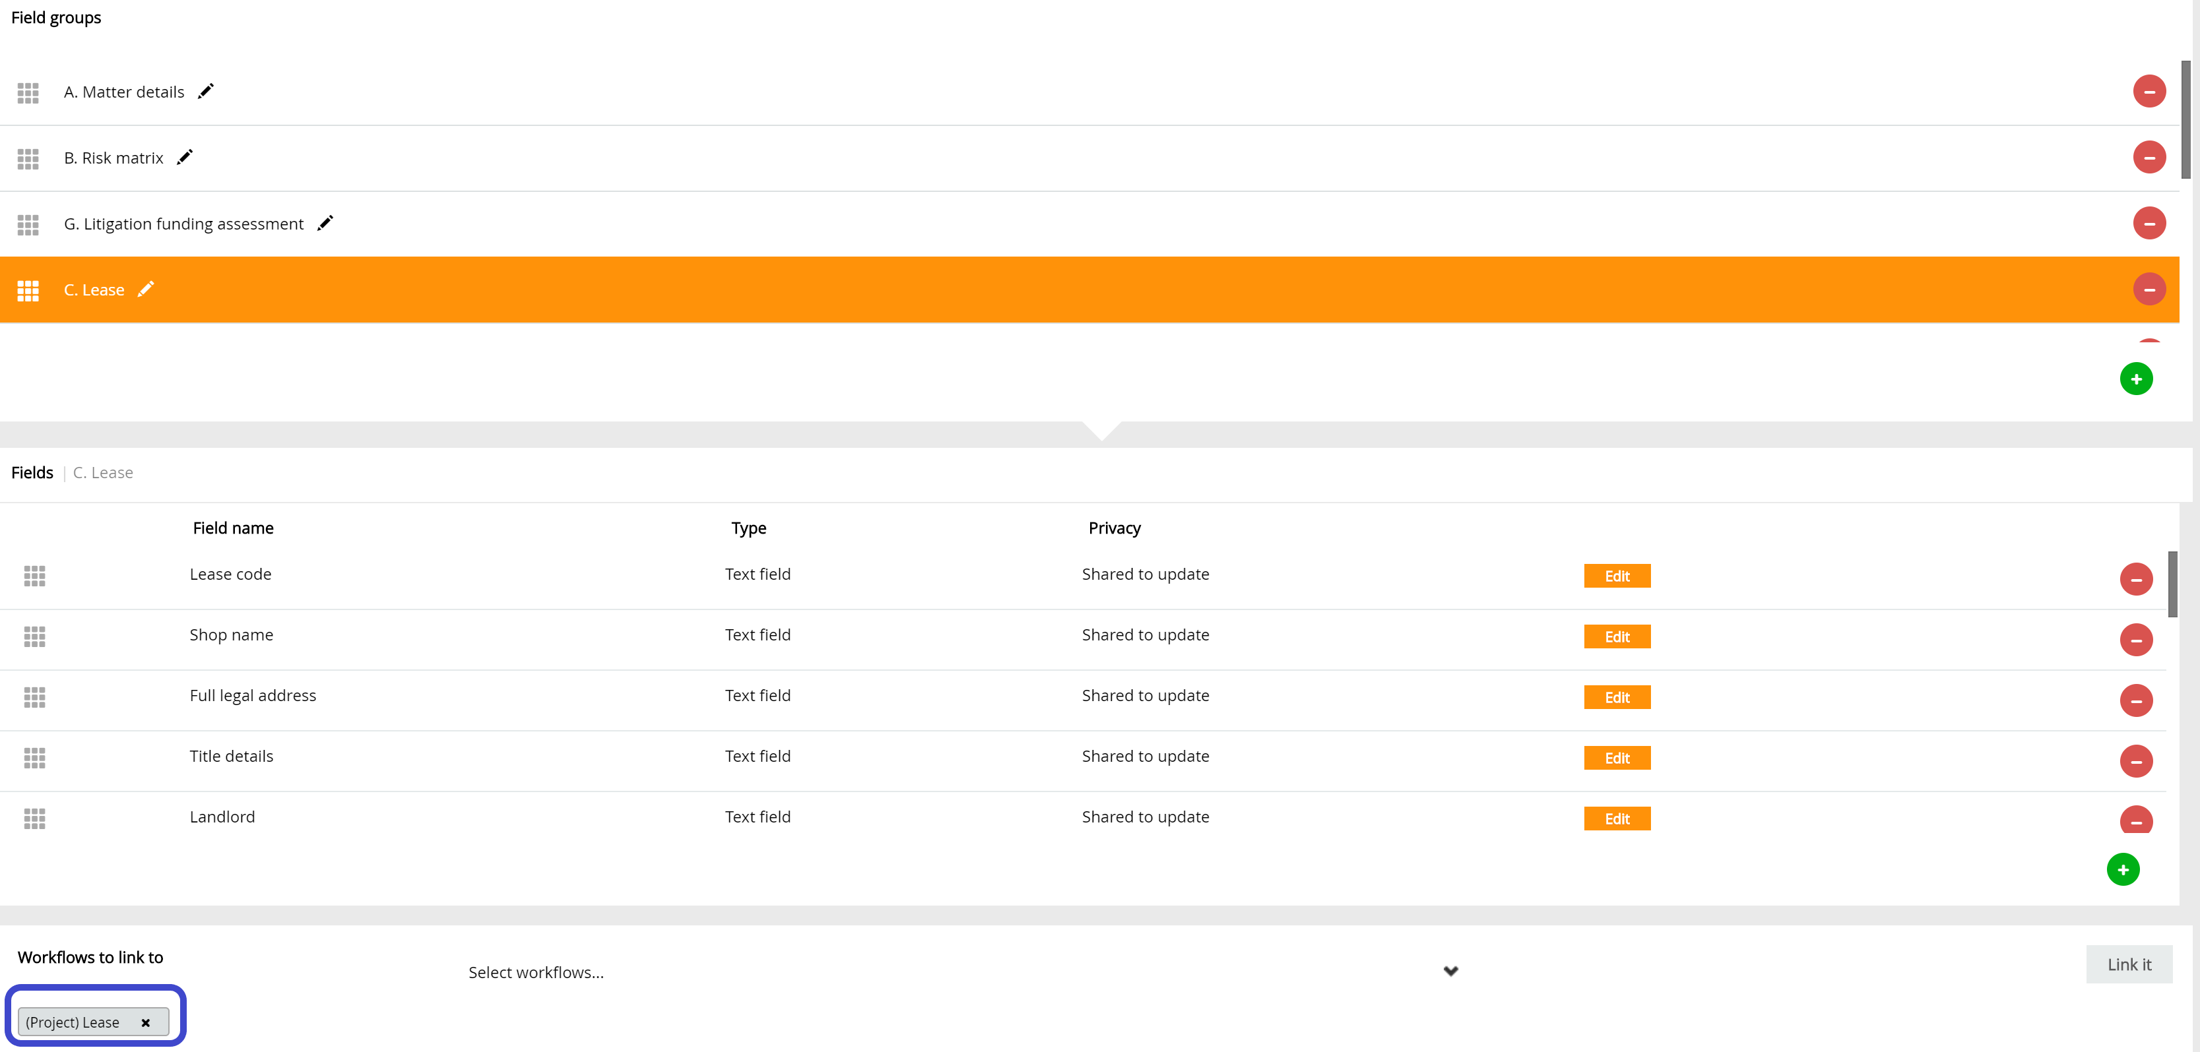Viewport: 2200px width, 1052px height.
Task: Click the Privacy column header
Action: pos(1115,528)
